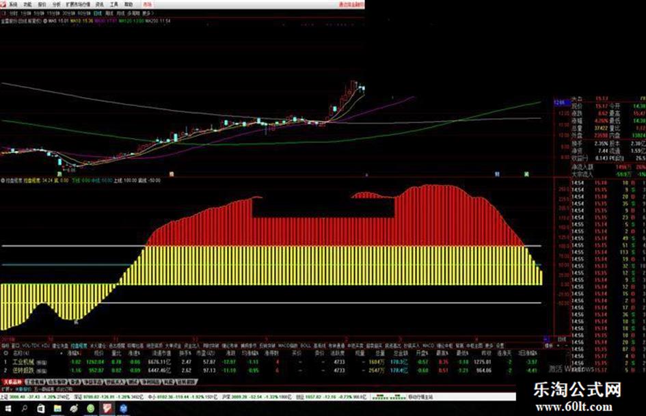The width and height of the screenshot is (646, 416).
Task: Open the blue hexagon taskbar app
Action: pos(124,408)
